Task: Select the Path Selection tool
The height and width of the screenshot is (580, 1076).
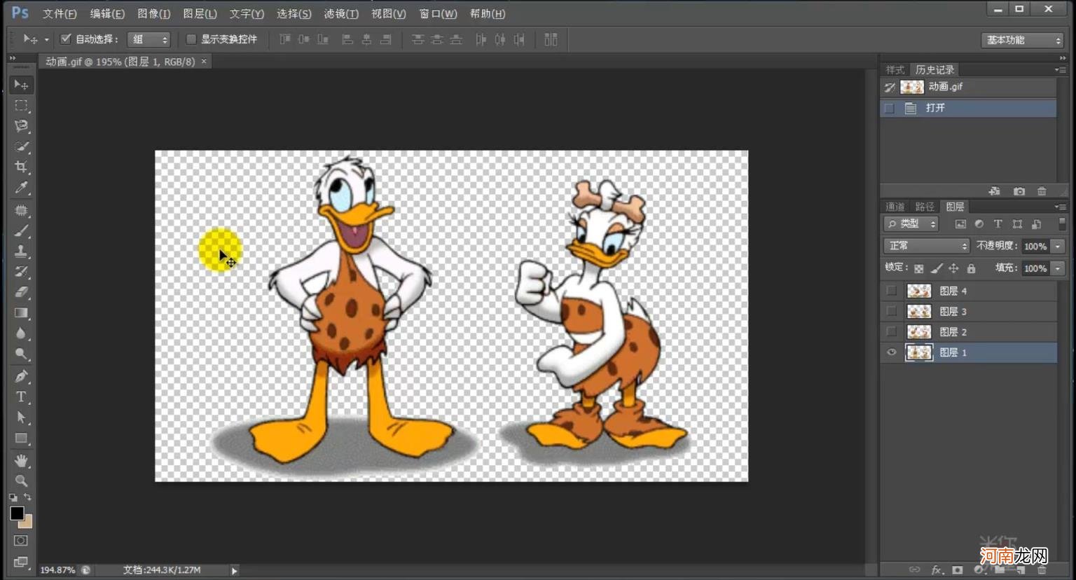Action: tap(21, 417)
